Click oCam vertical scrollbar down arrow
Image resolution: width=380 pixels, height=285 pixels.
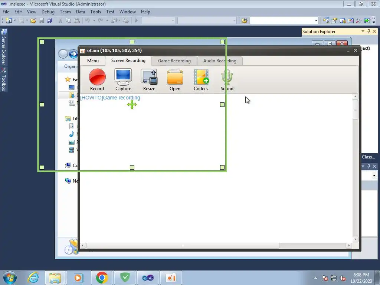[x=355, y=239]
